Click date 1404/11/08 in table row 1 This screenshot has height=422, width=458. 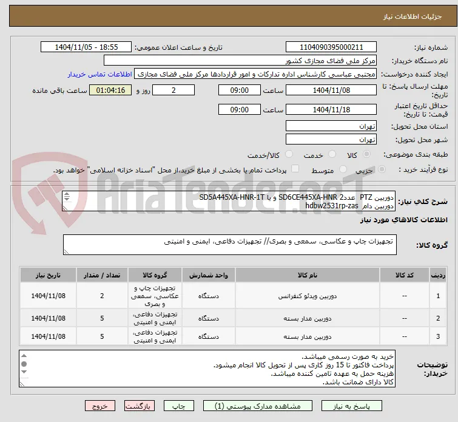point(48,296)
